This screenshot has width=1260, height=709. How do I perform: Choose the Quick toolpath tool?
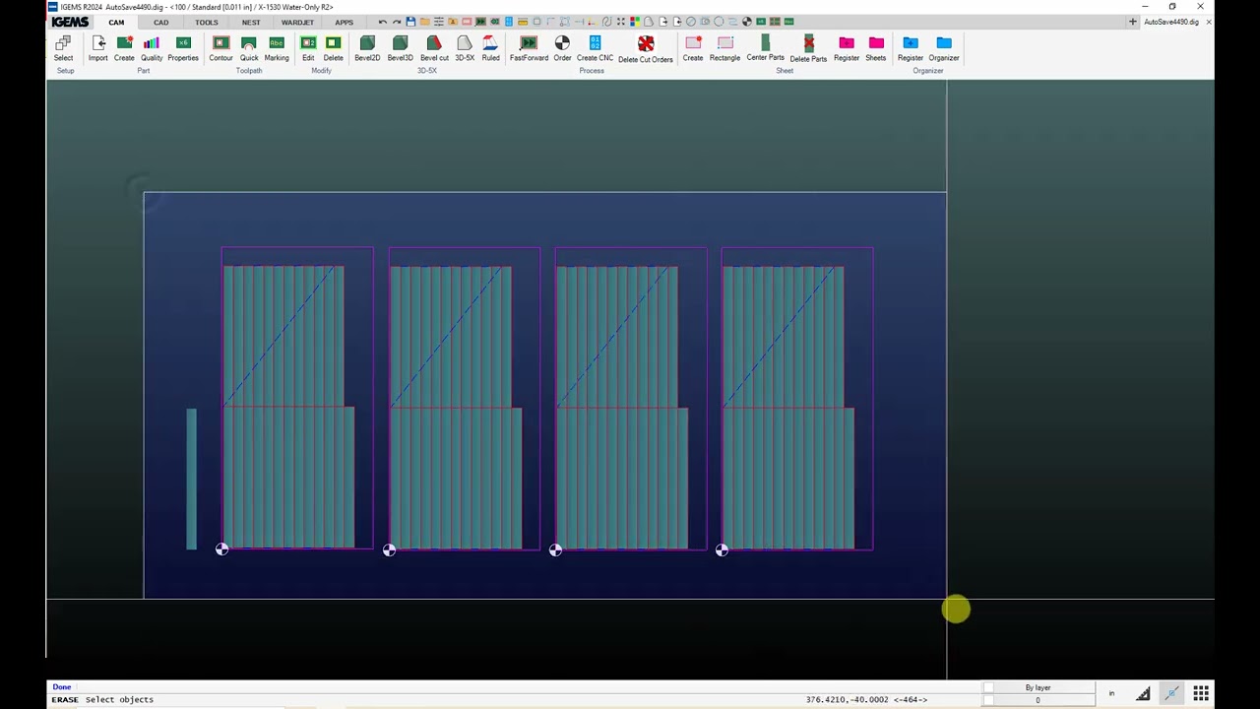point(249,48)
